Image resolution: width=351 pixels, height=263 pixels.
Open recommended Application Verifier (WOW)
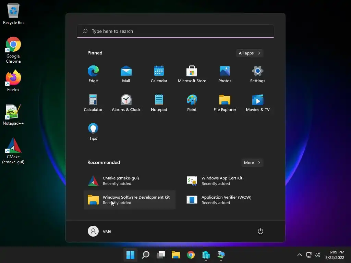(228, 200)
